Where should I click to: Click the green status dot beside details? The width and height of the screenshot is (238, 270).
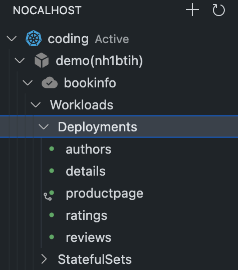[x=52, y=171]
